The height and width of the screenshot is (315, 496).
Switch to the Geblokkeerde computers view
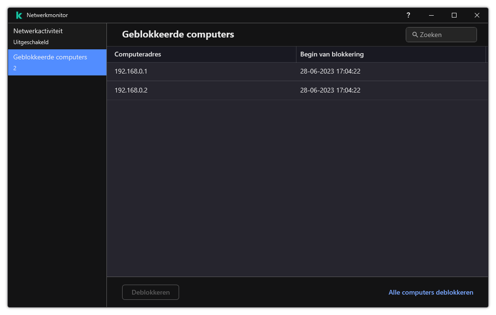click(x=49, y=57)
